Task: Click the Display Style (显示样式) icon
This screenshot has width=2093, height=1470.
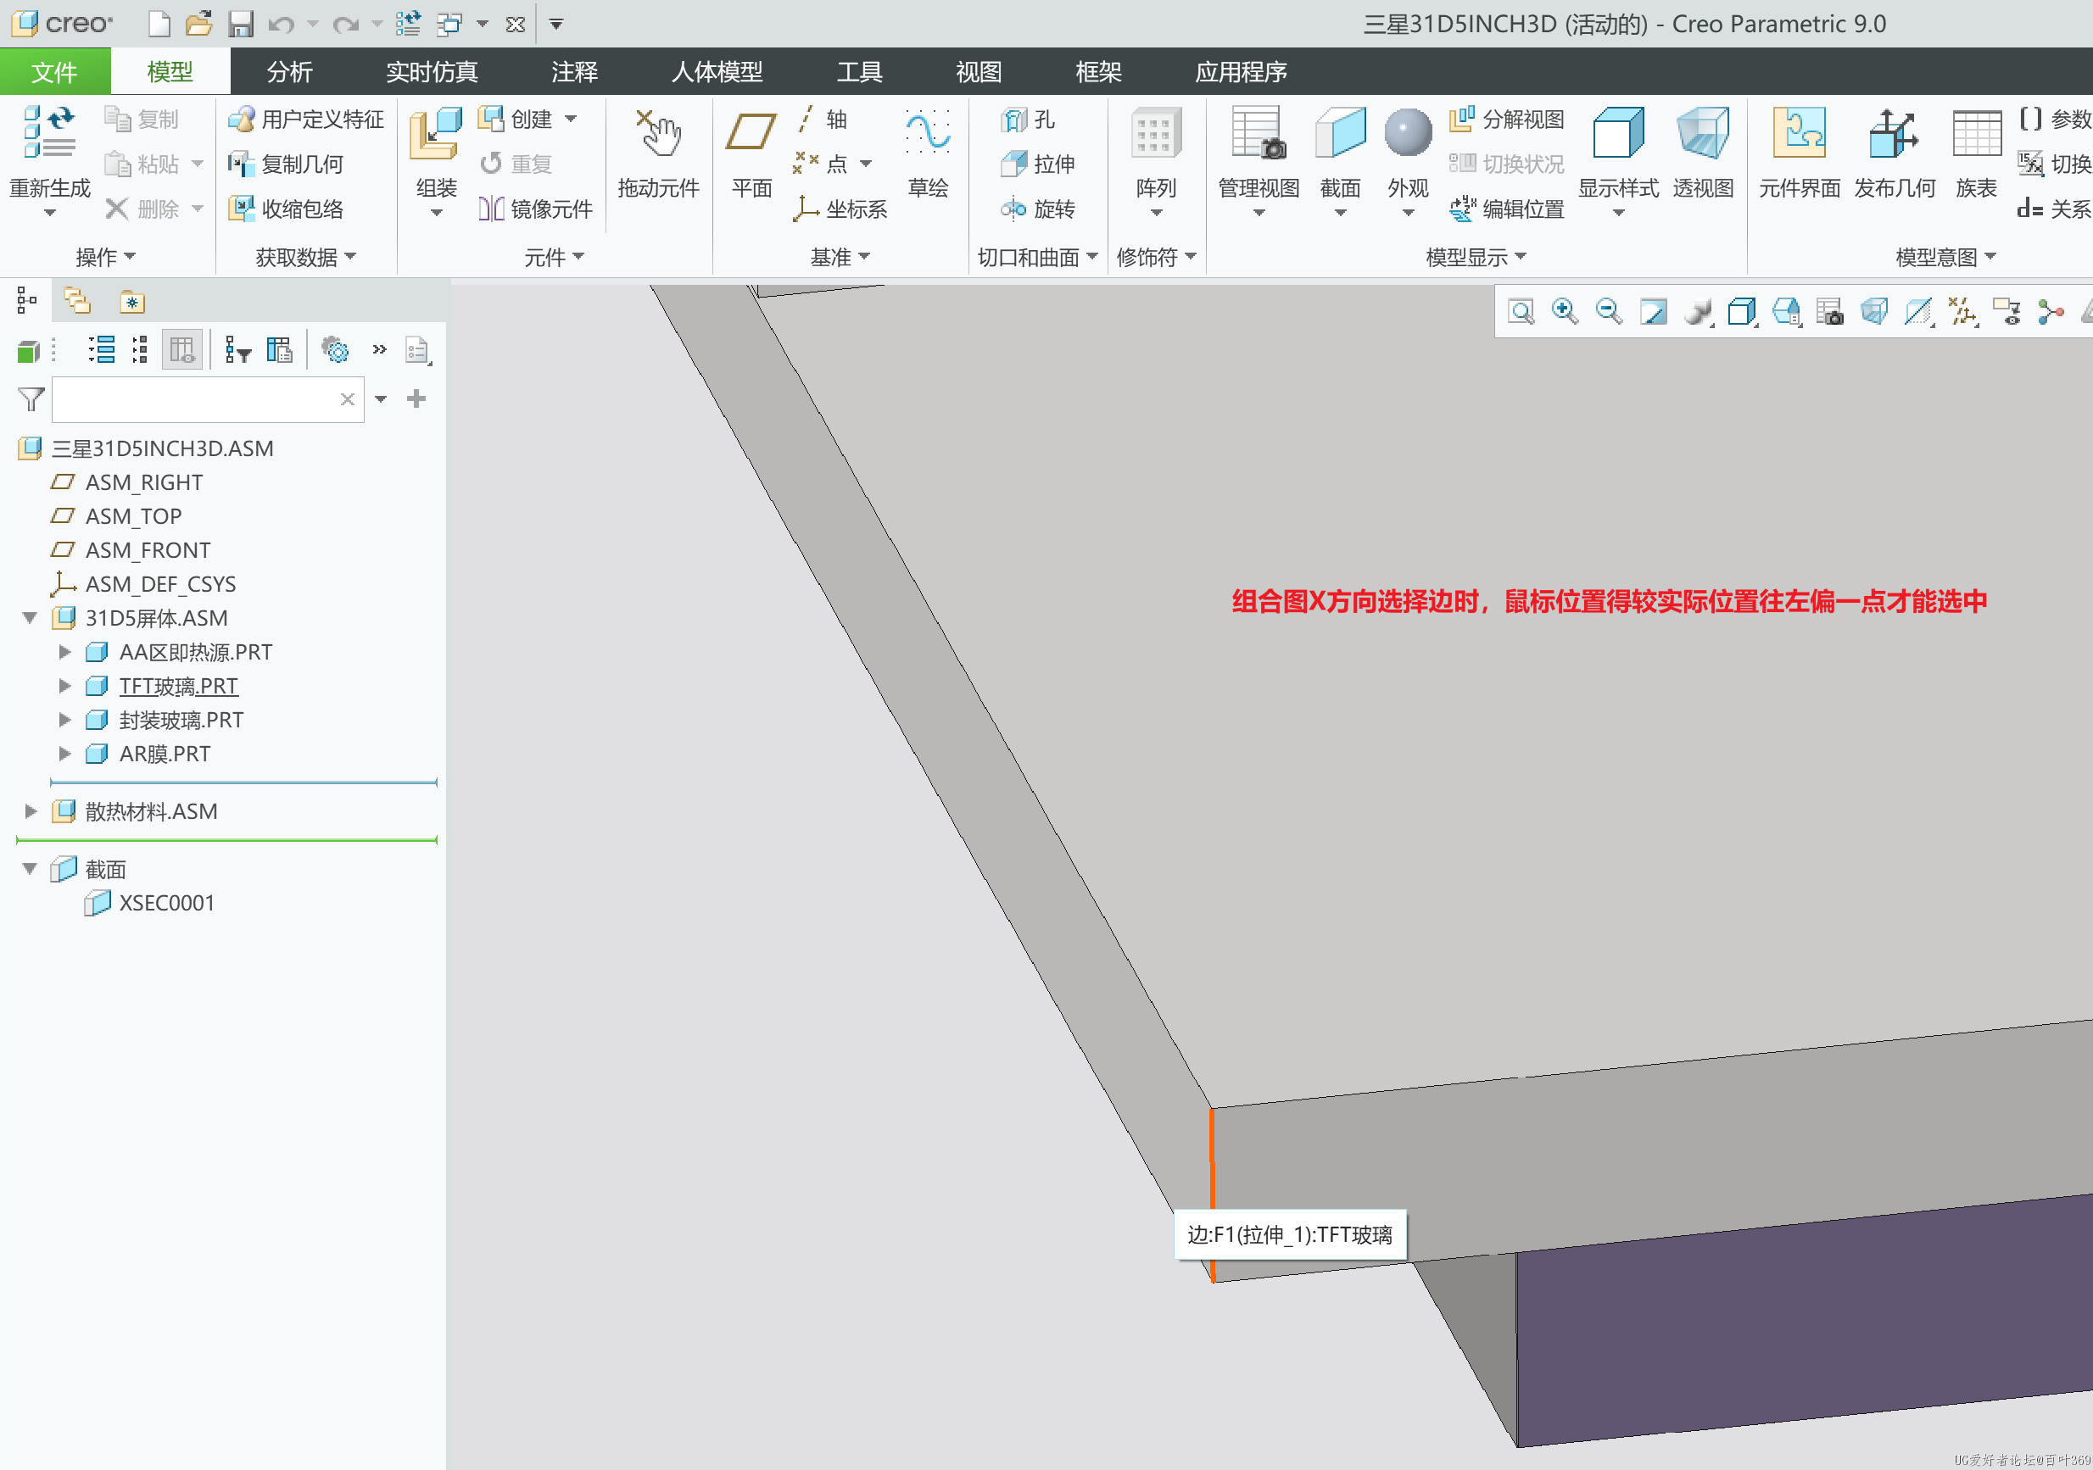Action: click(x=1618, y=133)
